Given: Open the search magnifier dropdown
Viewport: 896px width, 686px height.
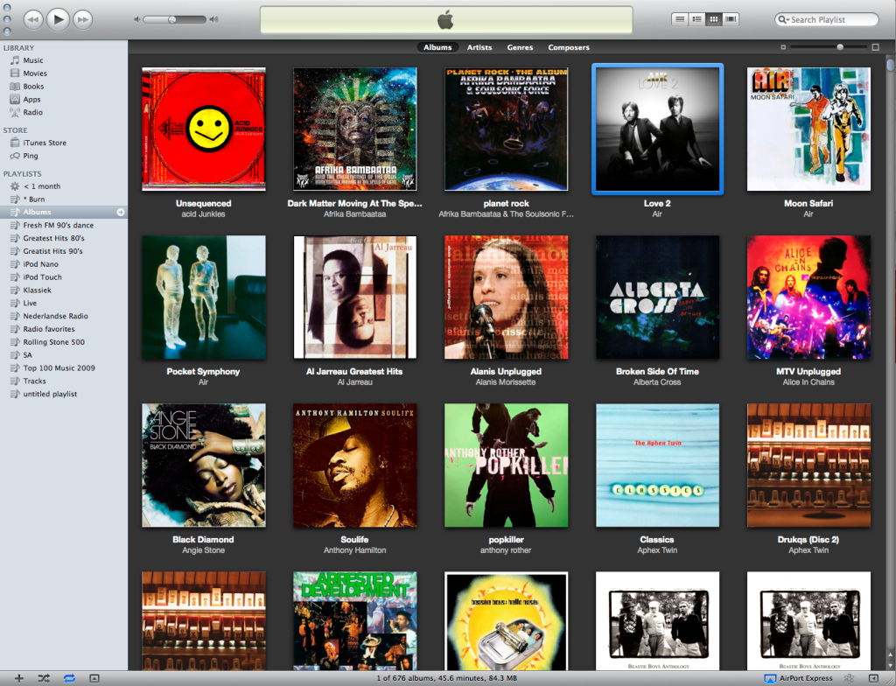Looking at the screenshot, I should [x=783, y=19].
